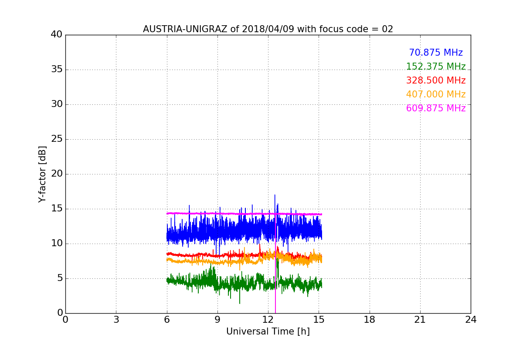The image size is (523, 348).
Task: Click the x-axis tick label 24
Action: click(471, 320)
